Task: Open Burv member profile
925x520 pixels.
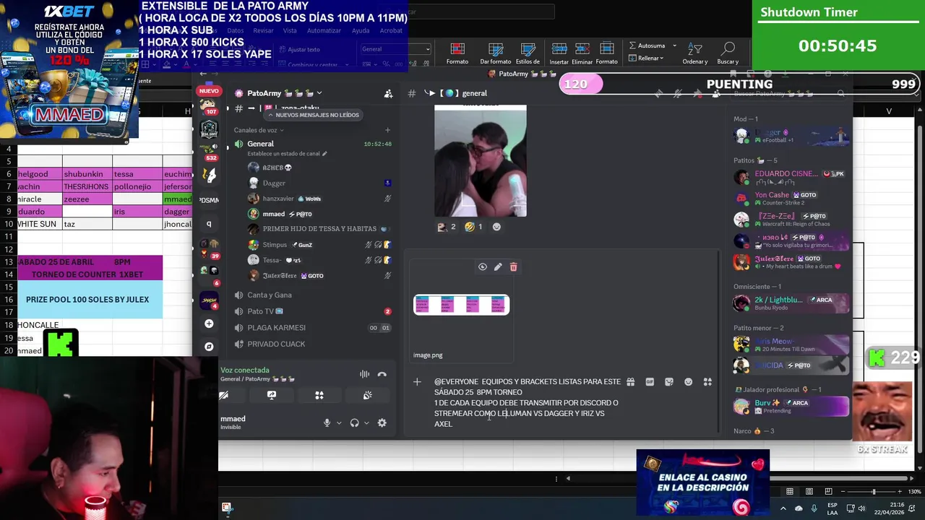Action: pyautogui.click(x=791, y=407)
